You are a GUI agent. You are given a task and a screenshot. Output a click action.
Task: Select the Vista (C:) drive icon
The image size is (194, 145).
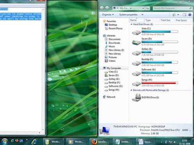click(x=136, y=32)
